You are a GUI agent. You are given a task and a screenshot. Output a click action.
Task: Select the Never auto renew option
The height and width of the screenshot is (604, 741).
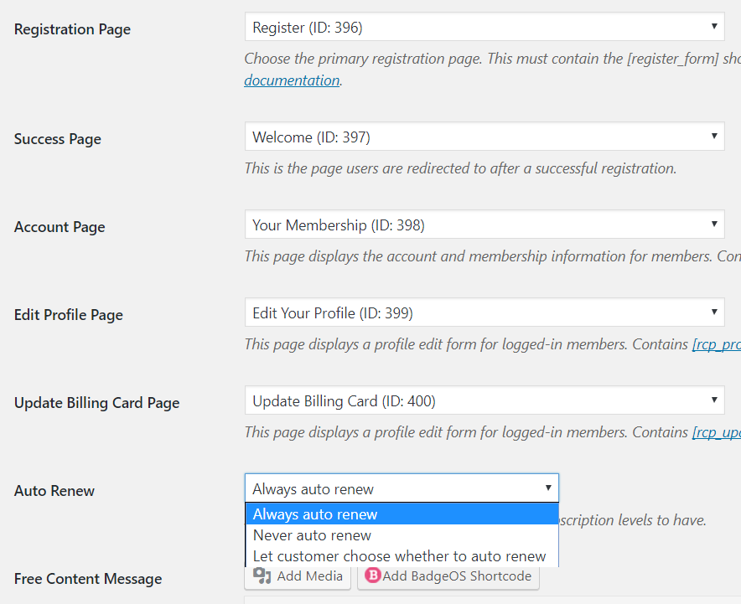[x=402, y=535]
